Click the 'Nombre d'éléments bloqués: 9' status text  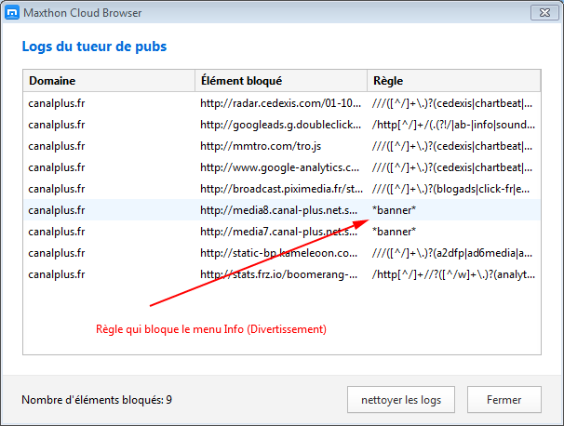point(97,400)
